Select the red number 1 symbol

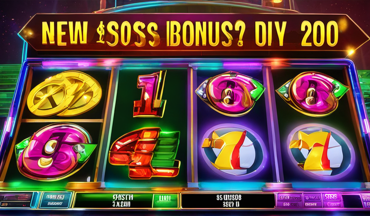point(150,94)
